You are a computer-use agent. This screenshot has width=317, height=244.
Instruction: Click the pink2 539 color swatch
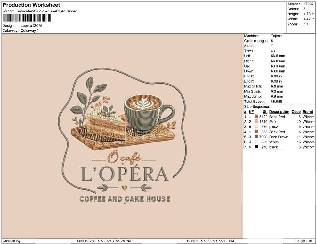[256, 126]
